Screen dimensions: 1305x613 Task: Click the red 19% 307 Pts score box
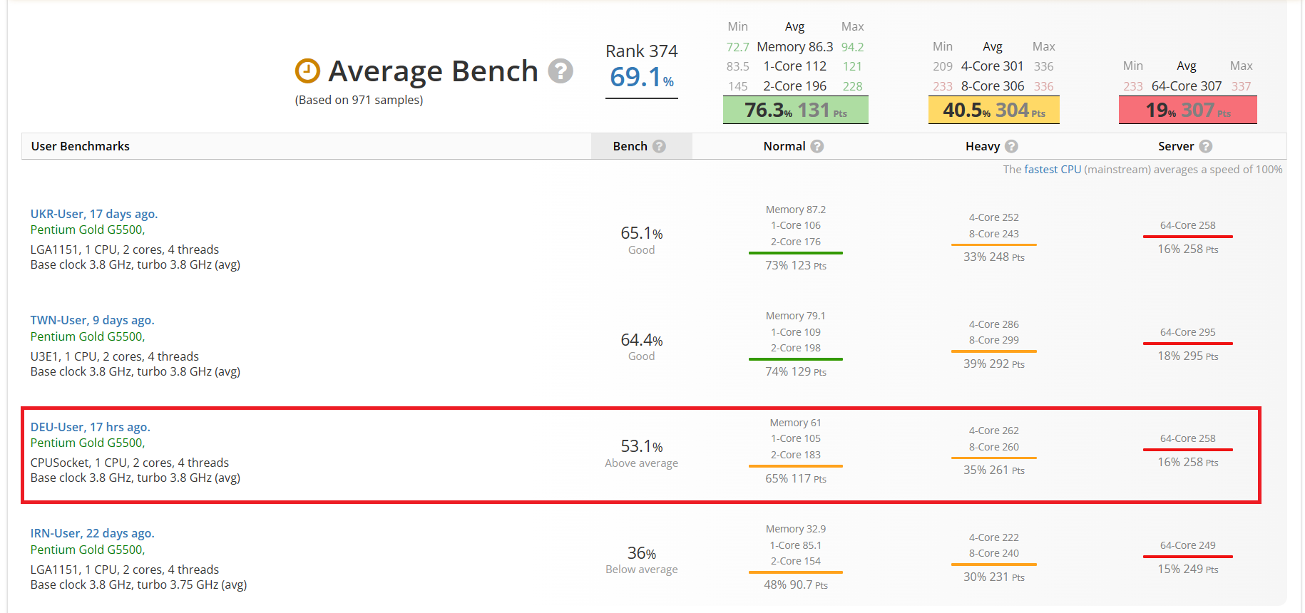pos(1188,110)
